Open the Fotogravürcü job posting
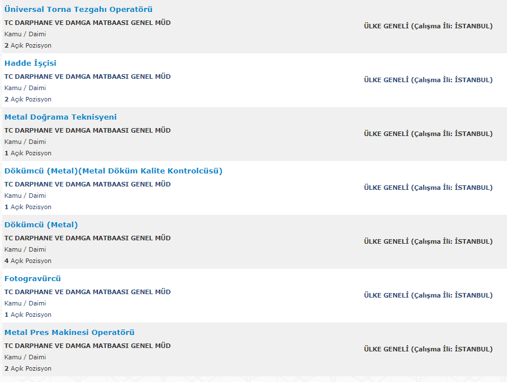The image size is (507, 382). pos(33,279)
